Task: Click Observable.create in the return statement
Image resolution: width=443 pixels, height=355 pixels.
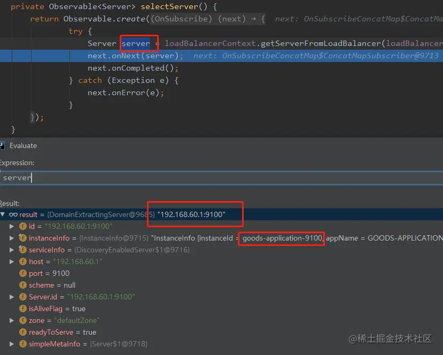Action: [x=104, y=19]
